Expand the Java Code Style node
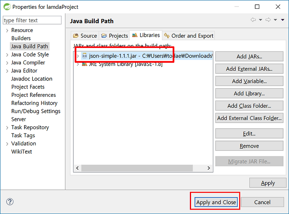The height and width of the screenshot is (214, 289). click(x=7, y=55)
